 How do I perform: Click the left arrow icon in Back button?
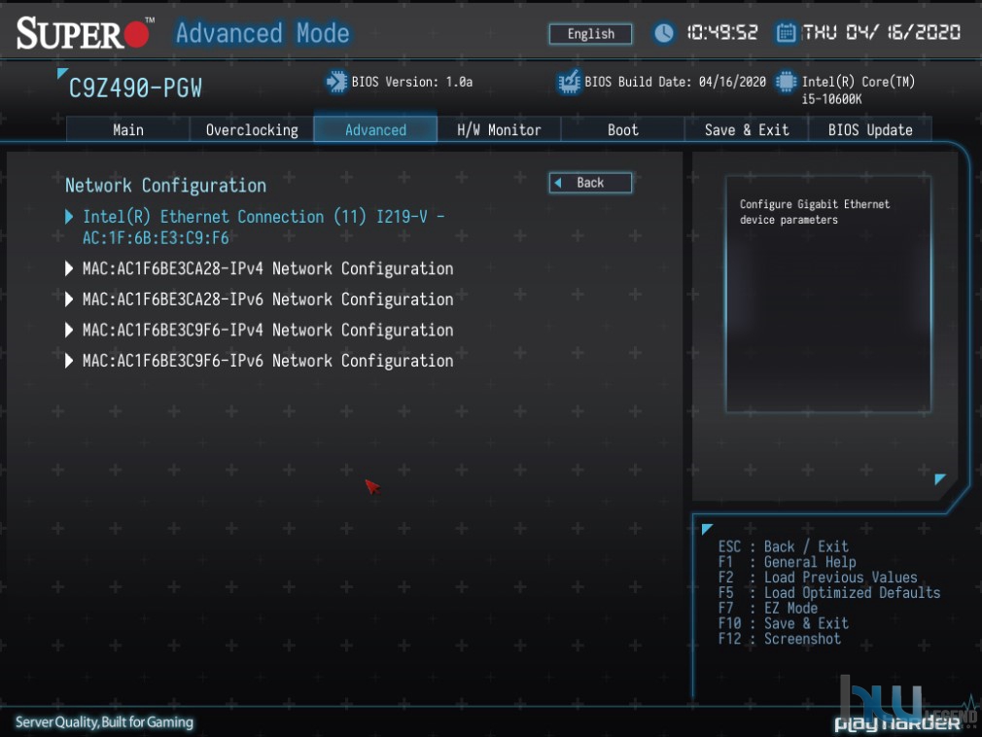click(x=558, y=183)
